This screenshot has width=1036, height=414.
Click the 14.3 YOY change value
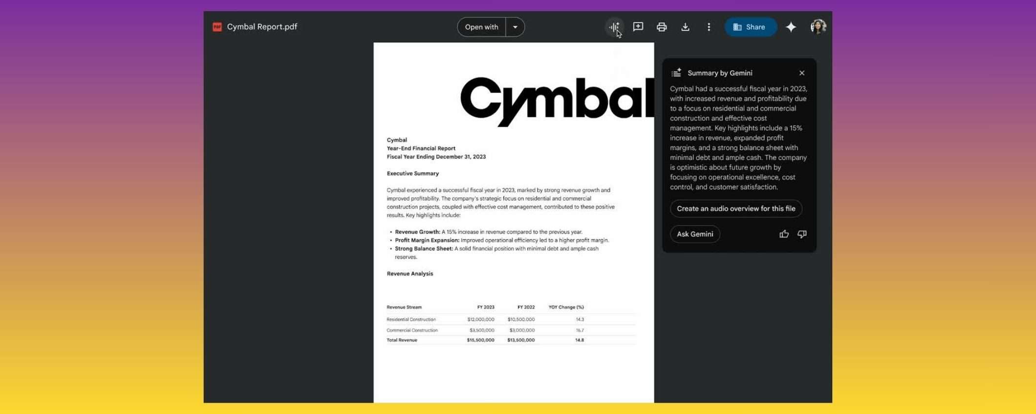[580, 319]
